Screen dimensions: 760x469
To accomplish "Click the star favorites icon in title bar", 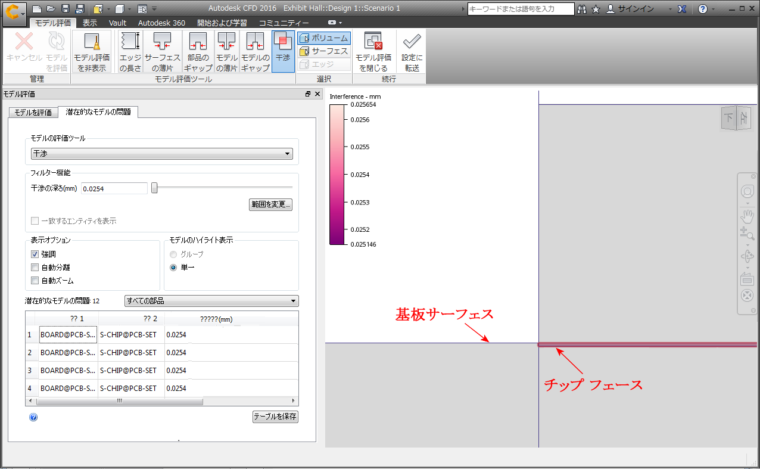I will 596,9.
